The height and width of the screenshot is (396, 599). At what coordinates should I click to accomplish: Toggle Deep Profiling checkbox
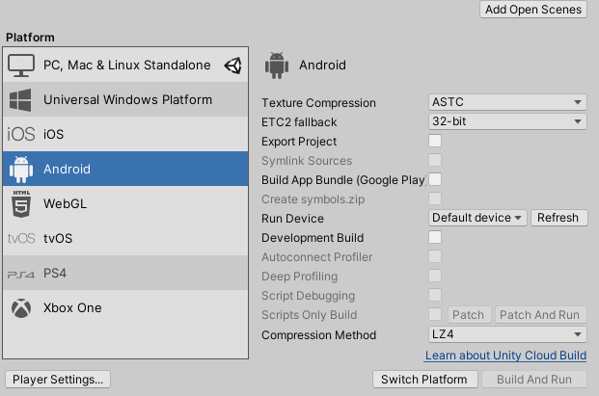tap(435, 276)
